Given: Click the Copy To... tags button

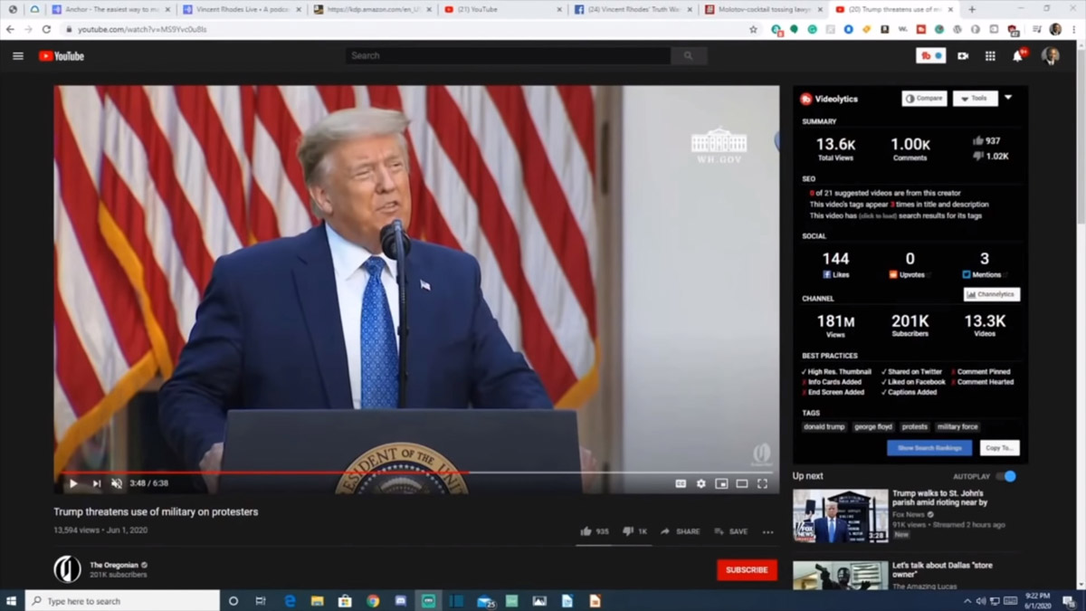Looking at the screenshot, I should (x=999, y=448).
